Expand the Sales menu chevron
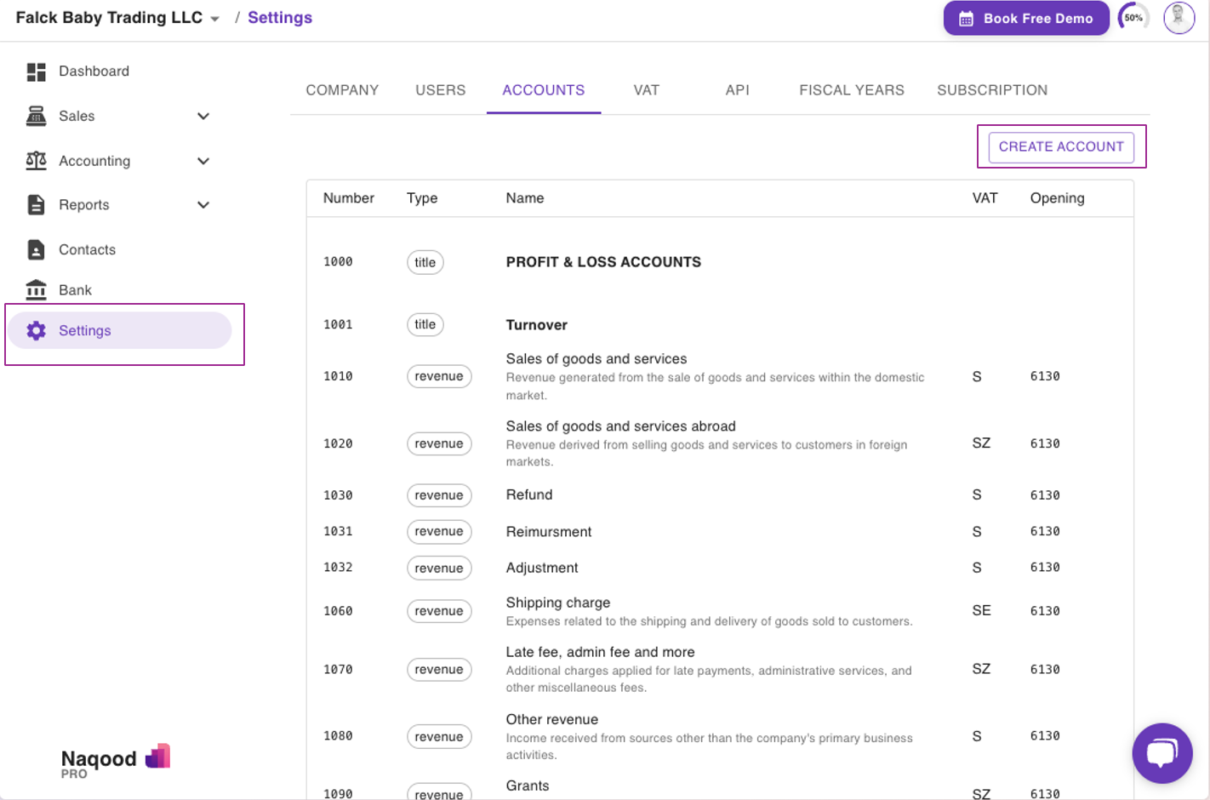The image size is (1210, 800). click(203, 117)
